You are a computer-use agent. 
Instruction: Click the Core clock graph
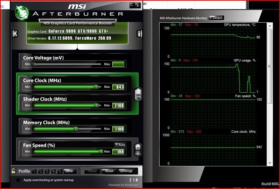click(x=213, y=149)
